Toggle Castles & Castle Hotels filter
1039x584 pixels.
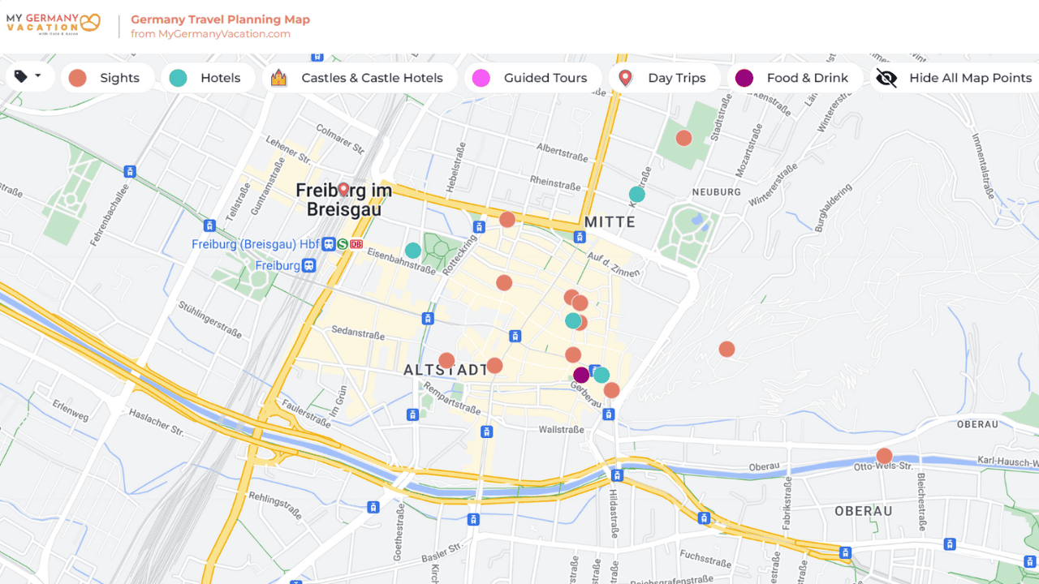(x=360, y=78)
